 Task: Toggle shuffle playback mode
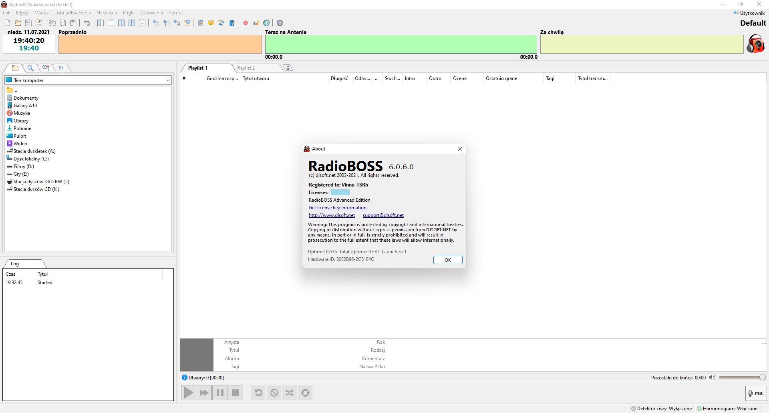coord(290,393)
